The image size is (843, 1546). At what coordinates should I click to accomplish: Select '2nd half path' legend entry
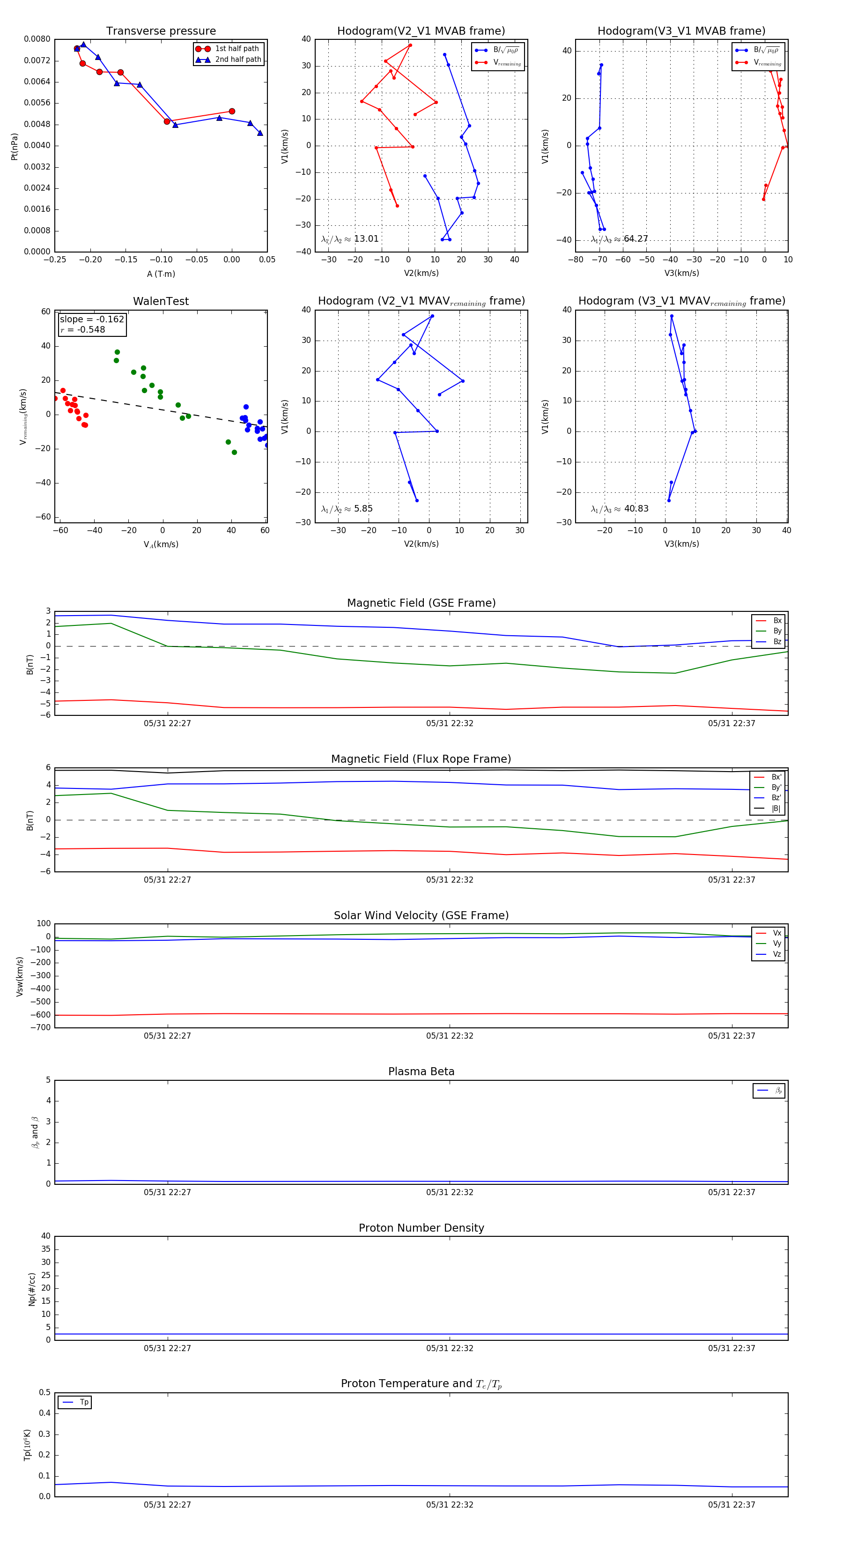pos(229,59)
